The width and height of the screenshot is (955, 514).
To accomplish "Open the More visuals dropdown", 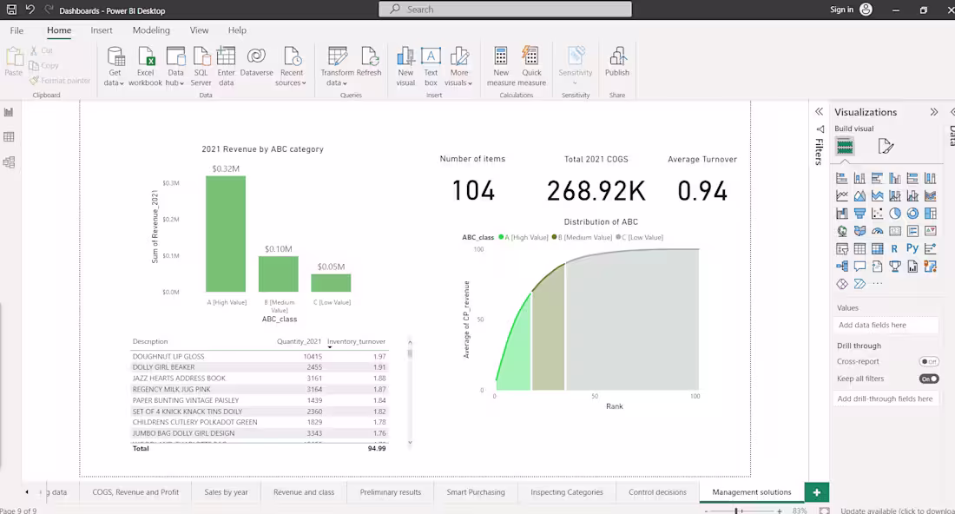I will (x=459, y=82).
